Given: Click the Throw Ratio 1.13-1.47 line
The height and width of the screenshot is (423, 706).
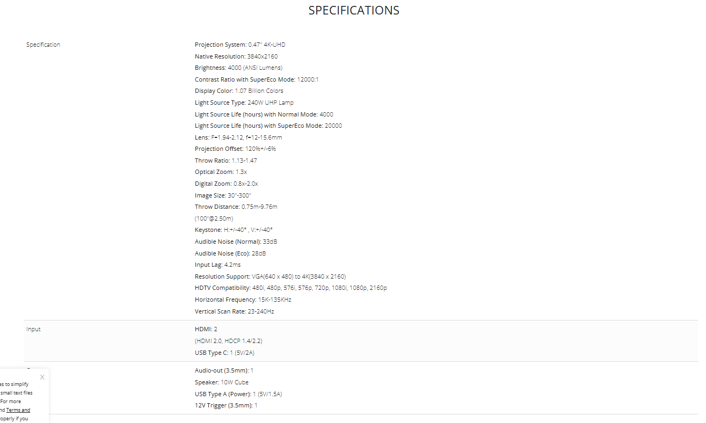Looking at the screenshot, I should [x=227, y=161].
